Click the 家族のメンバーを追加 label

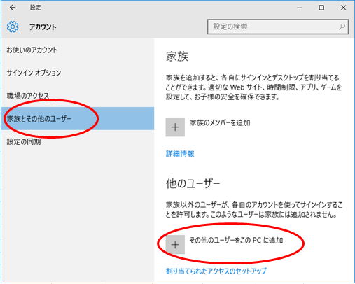220,122
